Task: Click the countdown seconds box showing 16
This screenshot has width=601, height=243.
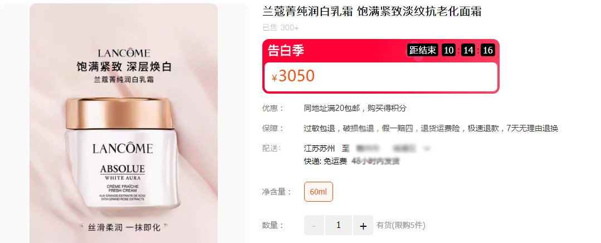Action: pyautogui.click(x=488, y=50)
